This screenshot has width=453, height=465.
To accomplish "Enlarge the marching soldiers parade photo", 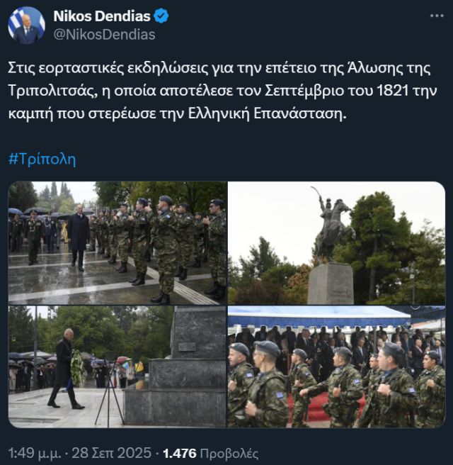I will click(x=336, y=367).
